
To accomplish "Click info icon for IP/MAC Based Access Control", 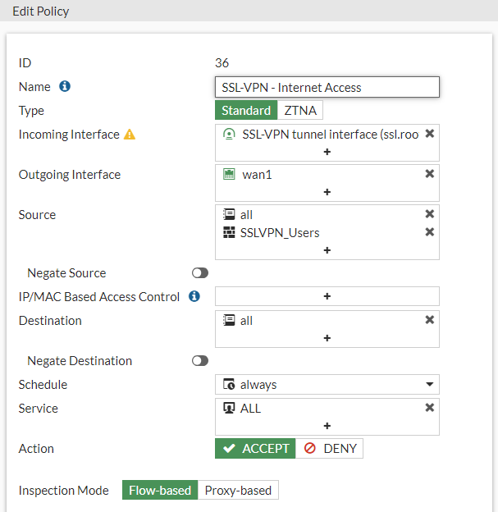I will [194, 296].
